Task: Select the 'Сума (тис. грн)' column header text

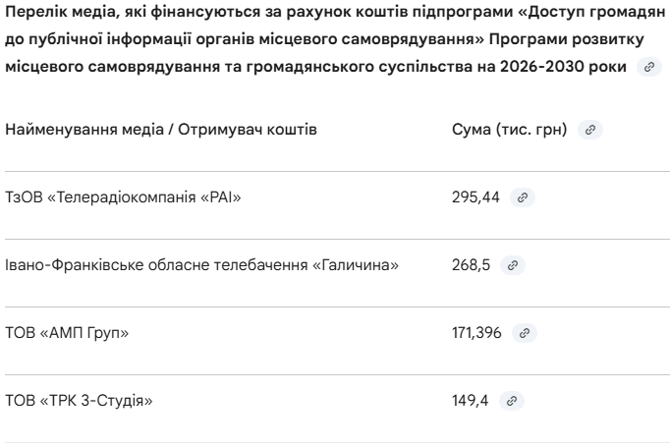Action: 509,130
